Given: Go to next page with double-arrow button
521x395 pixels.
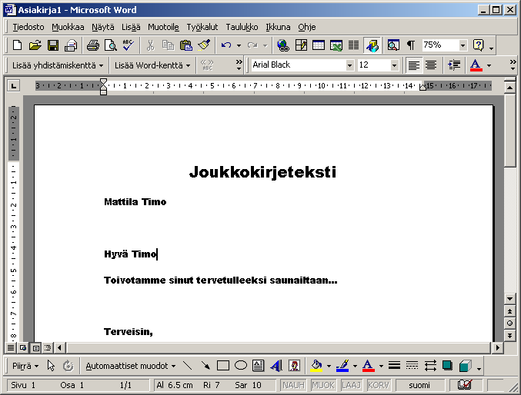Looking at the screenshot, I should coord(509,335).
